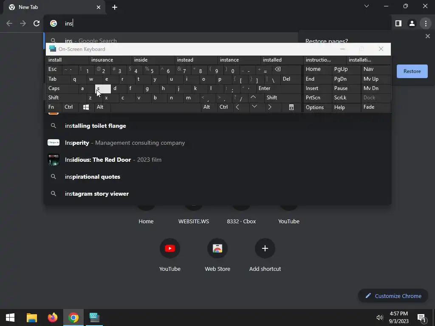The height and width of the screenshot is (326, 435).
Task: Toggle the right Shift key
Action: pyautogui.click(x=283, y=98)
